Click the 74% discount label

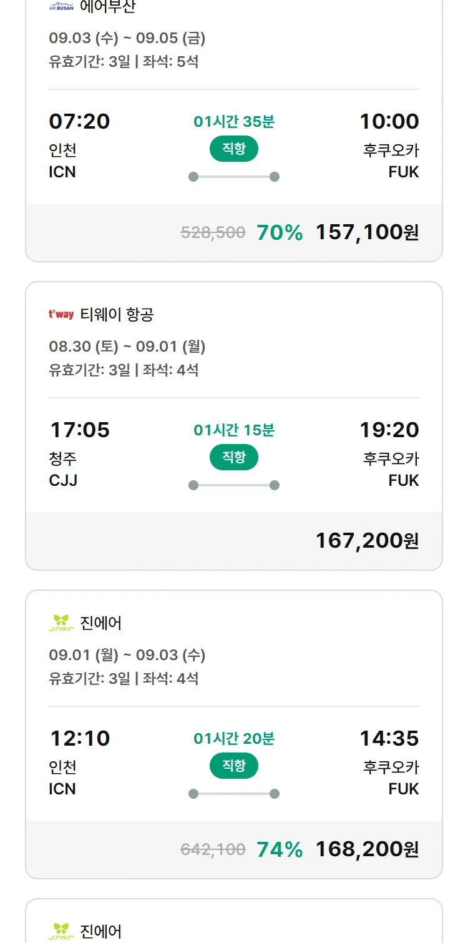pyautogui.click(x=280, y=849)
